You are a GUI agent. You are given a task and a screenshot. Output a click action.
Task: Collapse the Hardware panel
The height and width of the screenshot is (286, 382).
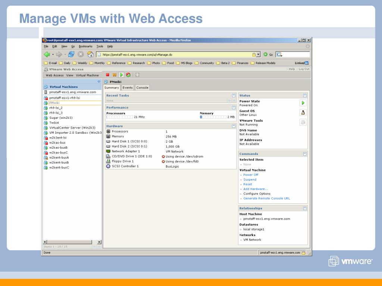pyautogui.click(x=234, y=126)
